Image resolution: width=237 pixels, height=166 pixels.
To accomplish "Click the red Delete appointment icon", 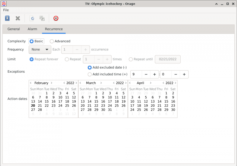I will [x=56, y=18].
